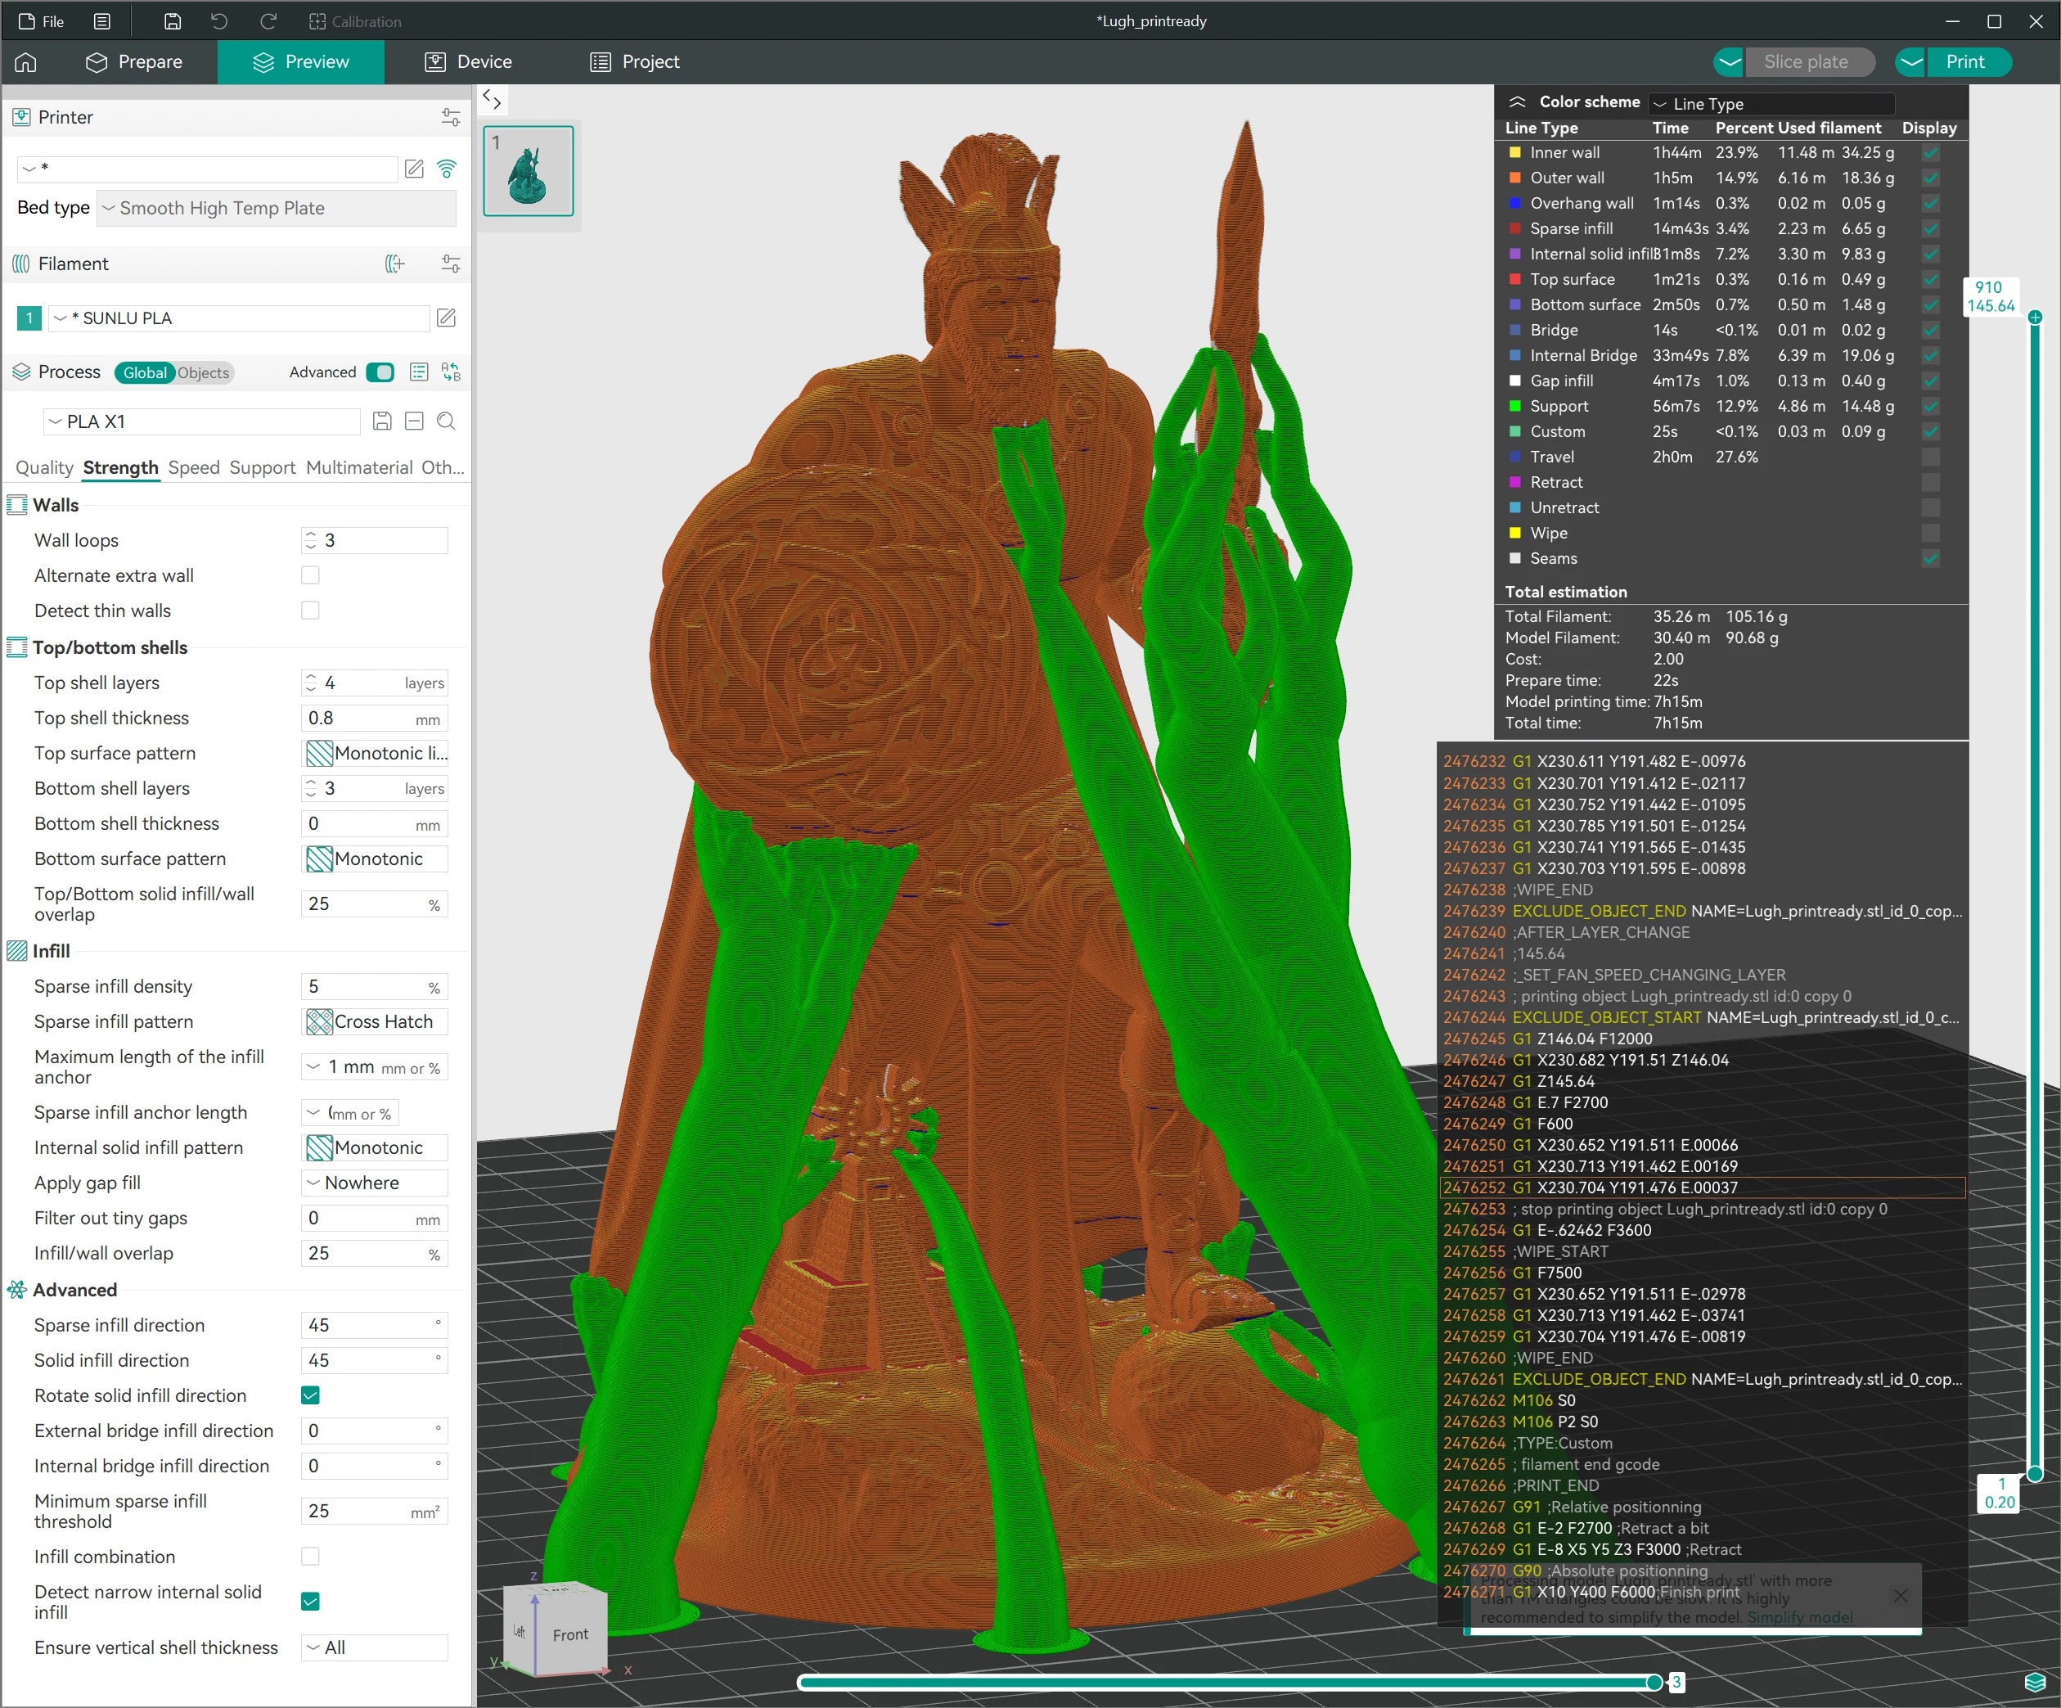This screenshot has width=2061, height=1708.
Task: Save the PLA X1 process preset
Action: [383, 422]
